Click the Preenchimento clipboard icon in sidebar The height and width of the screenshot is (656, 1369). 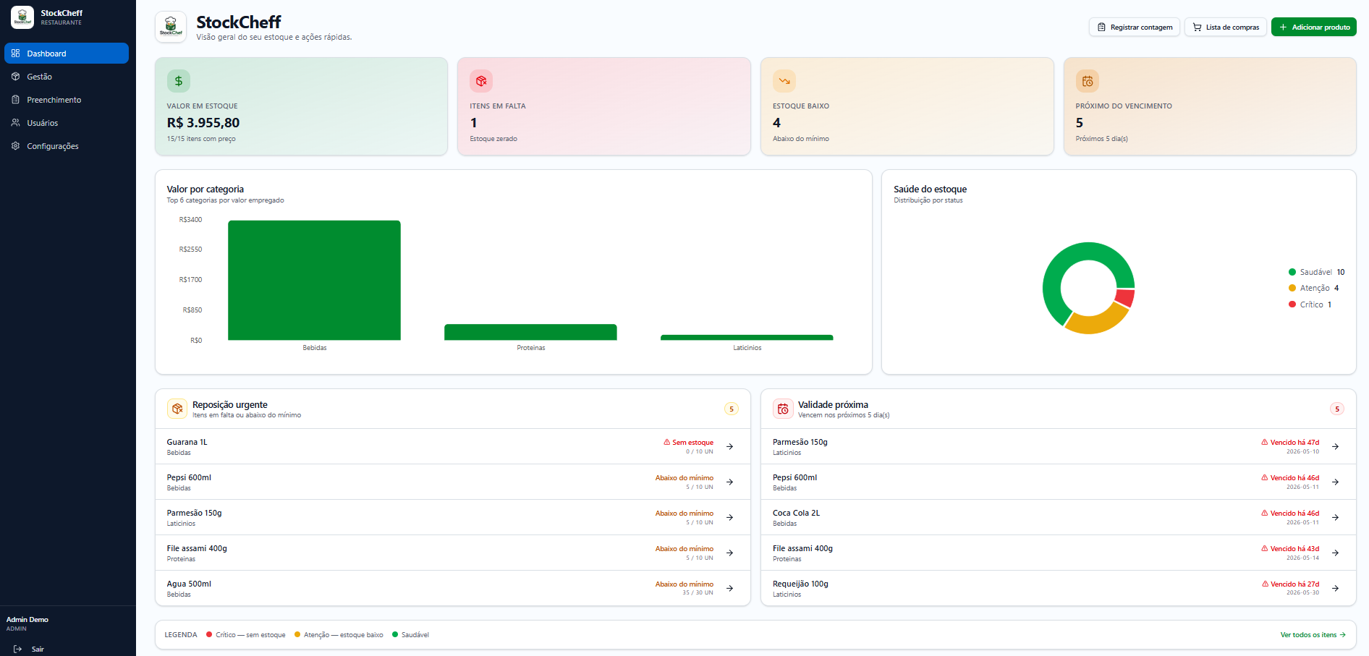[x=15, y=100]
